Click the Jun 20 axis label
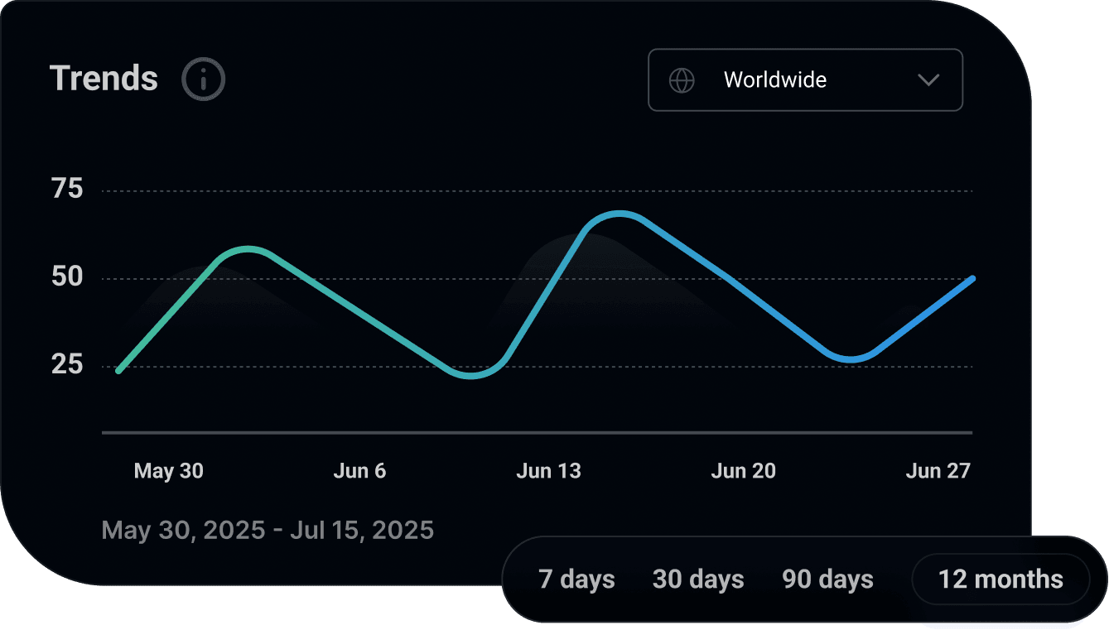 coord(743,470)
